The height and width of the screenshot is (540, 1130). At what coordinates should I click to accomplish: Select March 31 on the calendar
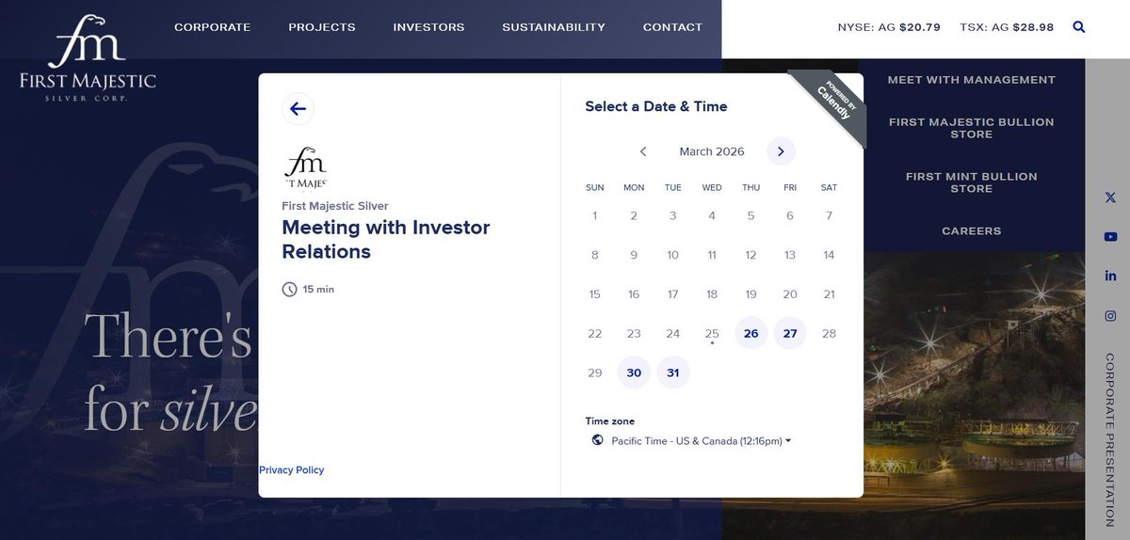(673, 373)
